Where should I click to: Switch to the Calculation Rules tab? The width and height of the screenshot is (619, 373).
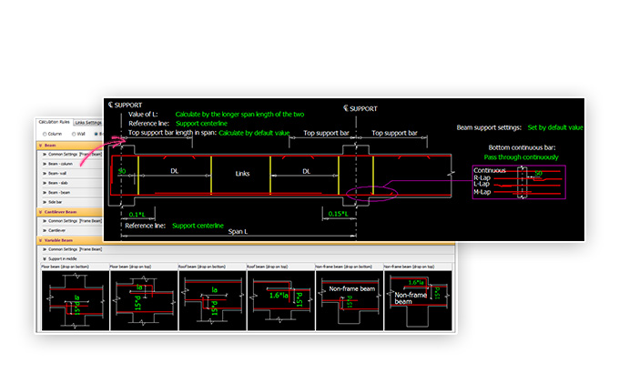pyautogui.click(x=54, y=122)
